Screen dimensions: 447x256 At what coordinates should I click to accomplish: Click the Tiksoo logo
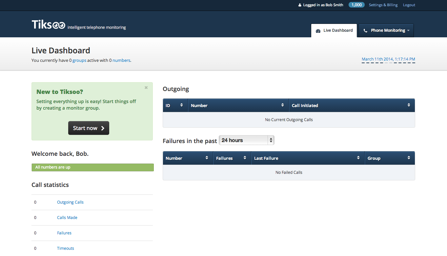tap(49, 25)
